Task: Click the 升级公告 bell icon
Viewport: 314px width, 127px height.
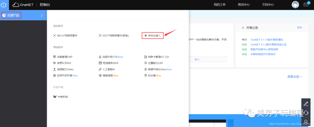Action: click(243, 28)
